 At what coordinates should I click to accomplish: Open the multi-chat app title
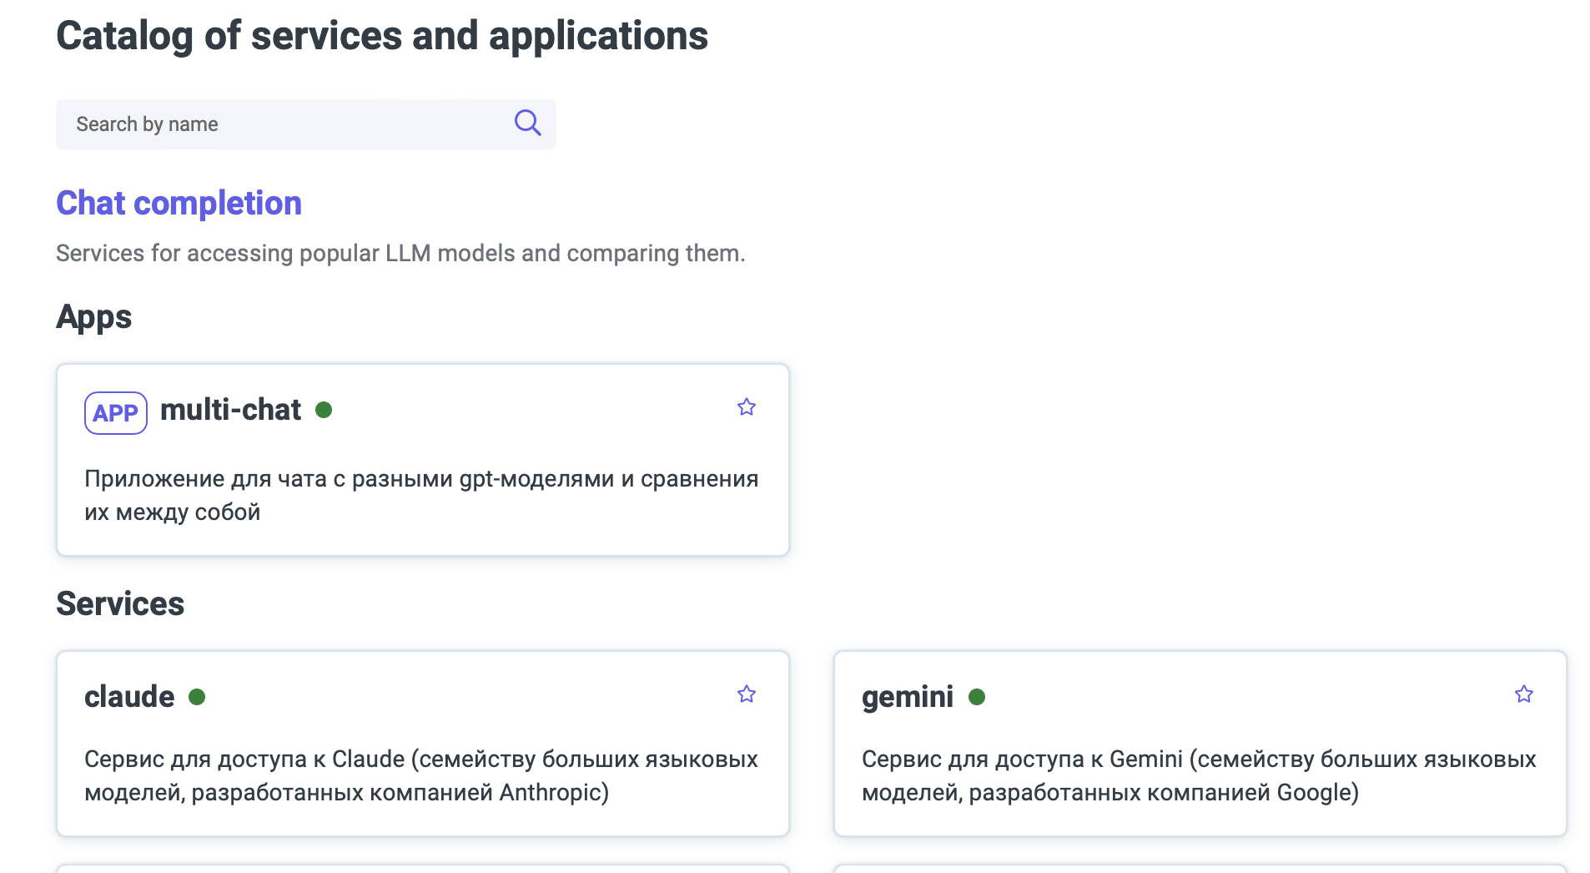pyautogui.click(x=230, y=410)
